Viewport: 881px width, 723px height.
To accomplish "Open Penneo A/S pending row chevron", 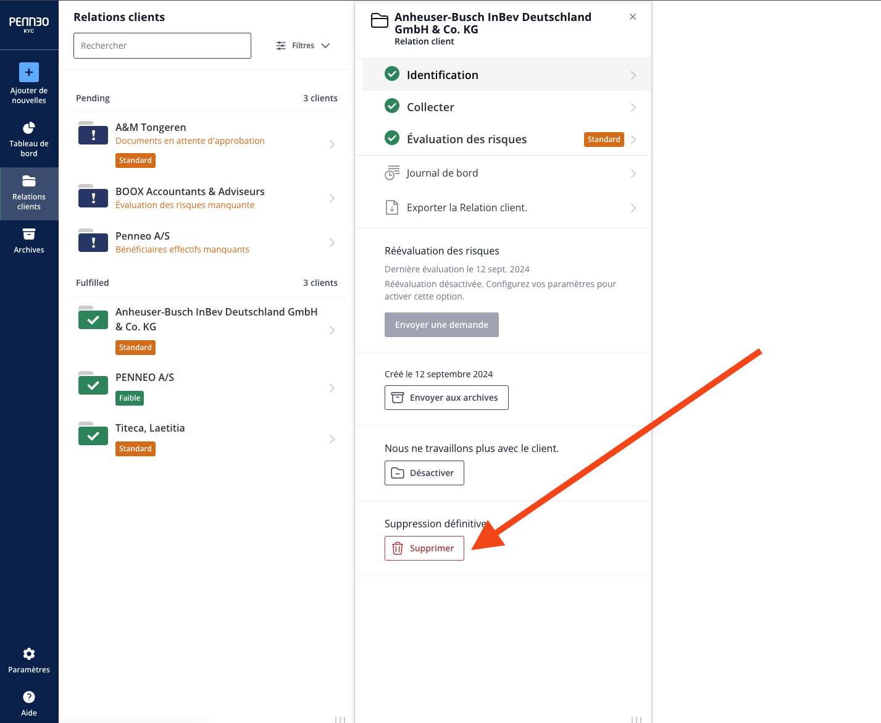I will 332,243.
